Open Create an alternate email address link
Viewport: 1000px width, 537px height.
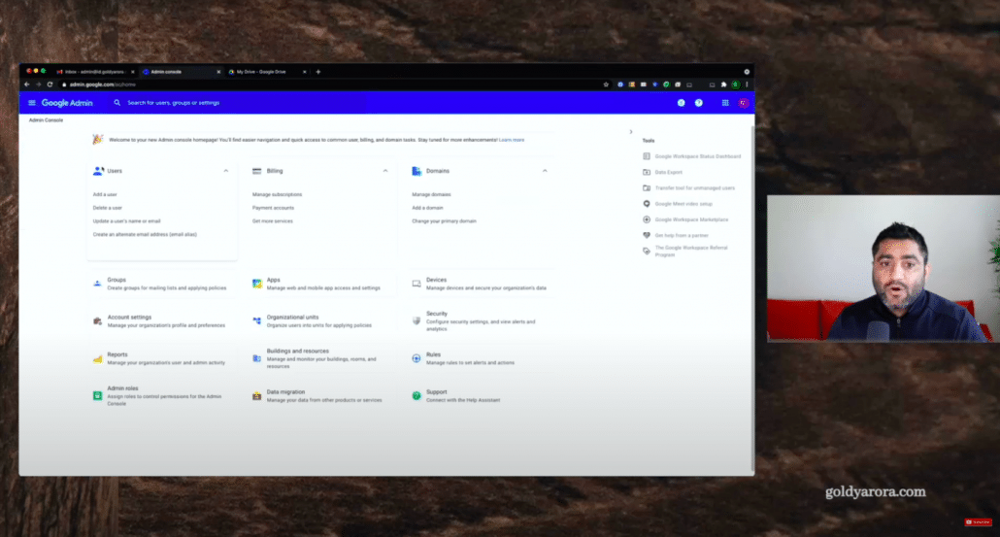[x=145, y=235]
